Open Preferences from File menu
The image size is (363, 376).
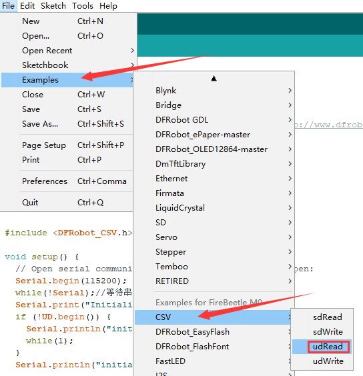(x=67, y=181)
